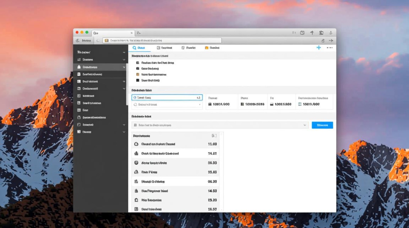Click the forward arrow right of the address bar
409x228 pixels.
[331, 40]
